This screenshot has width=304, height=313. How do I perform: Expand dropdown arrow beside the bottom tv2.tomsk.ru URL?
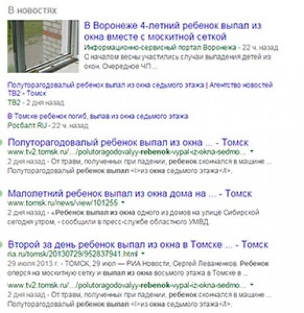coord(252,284)
